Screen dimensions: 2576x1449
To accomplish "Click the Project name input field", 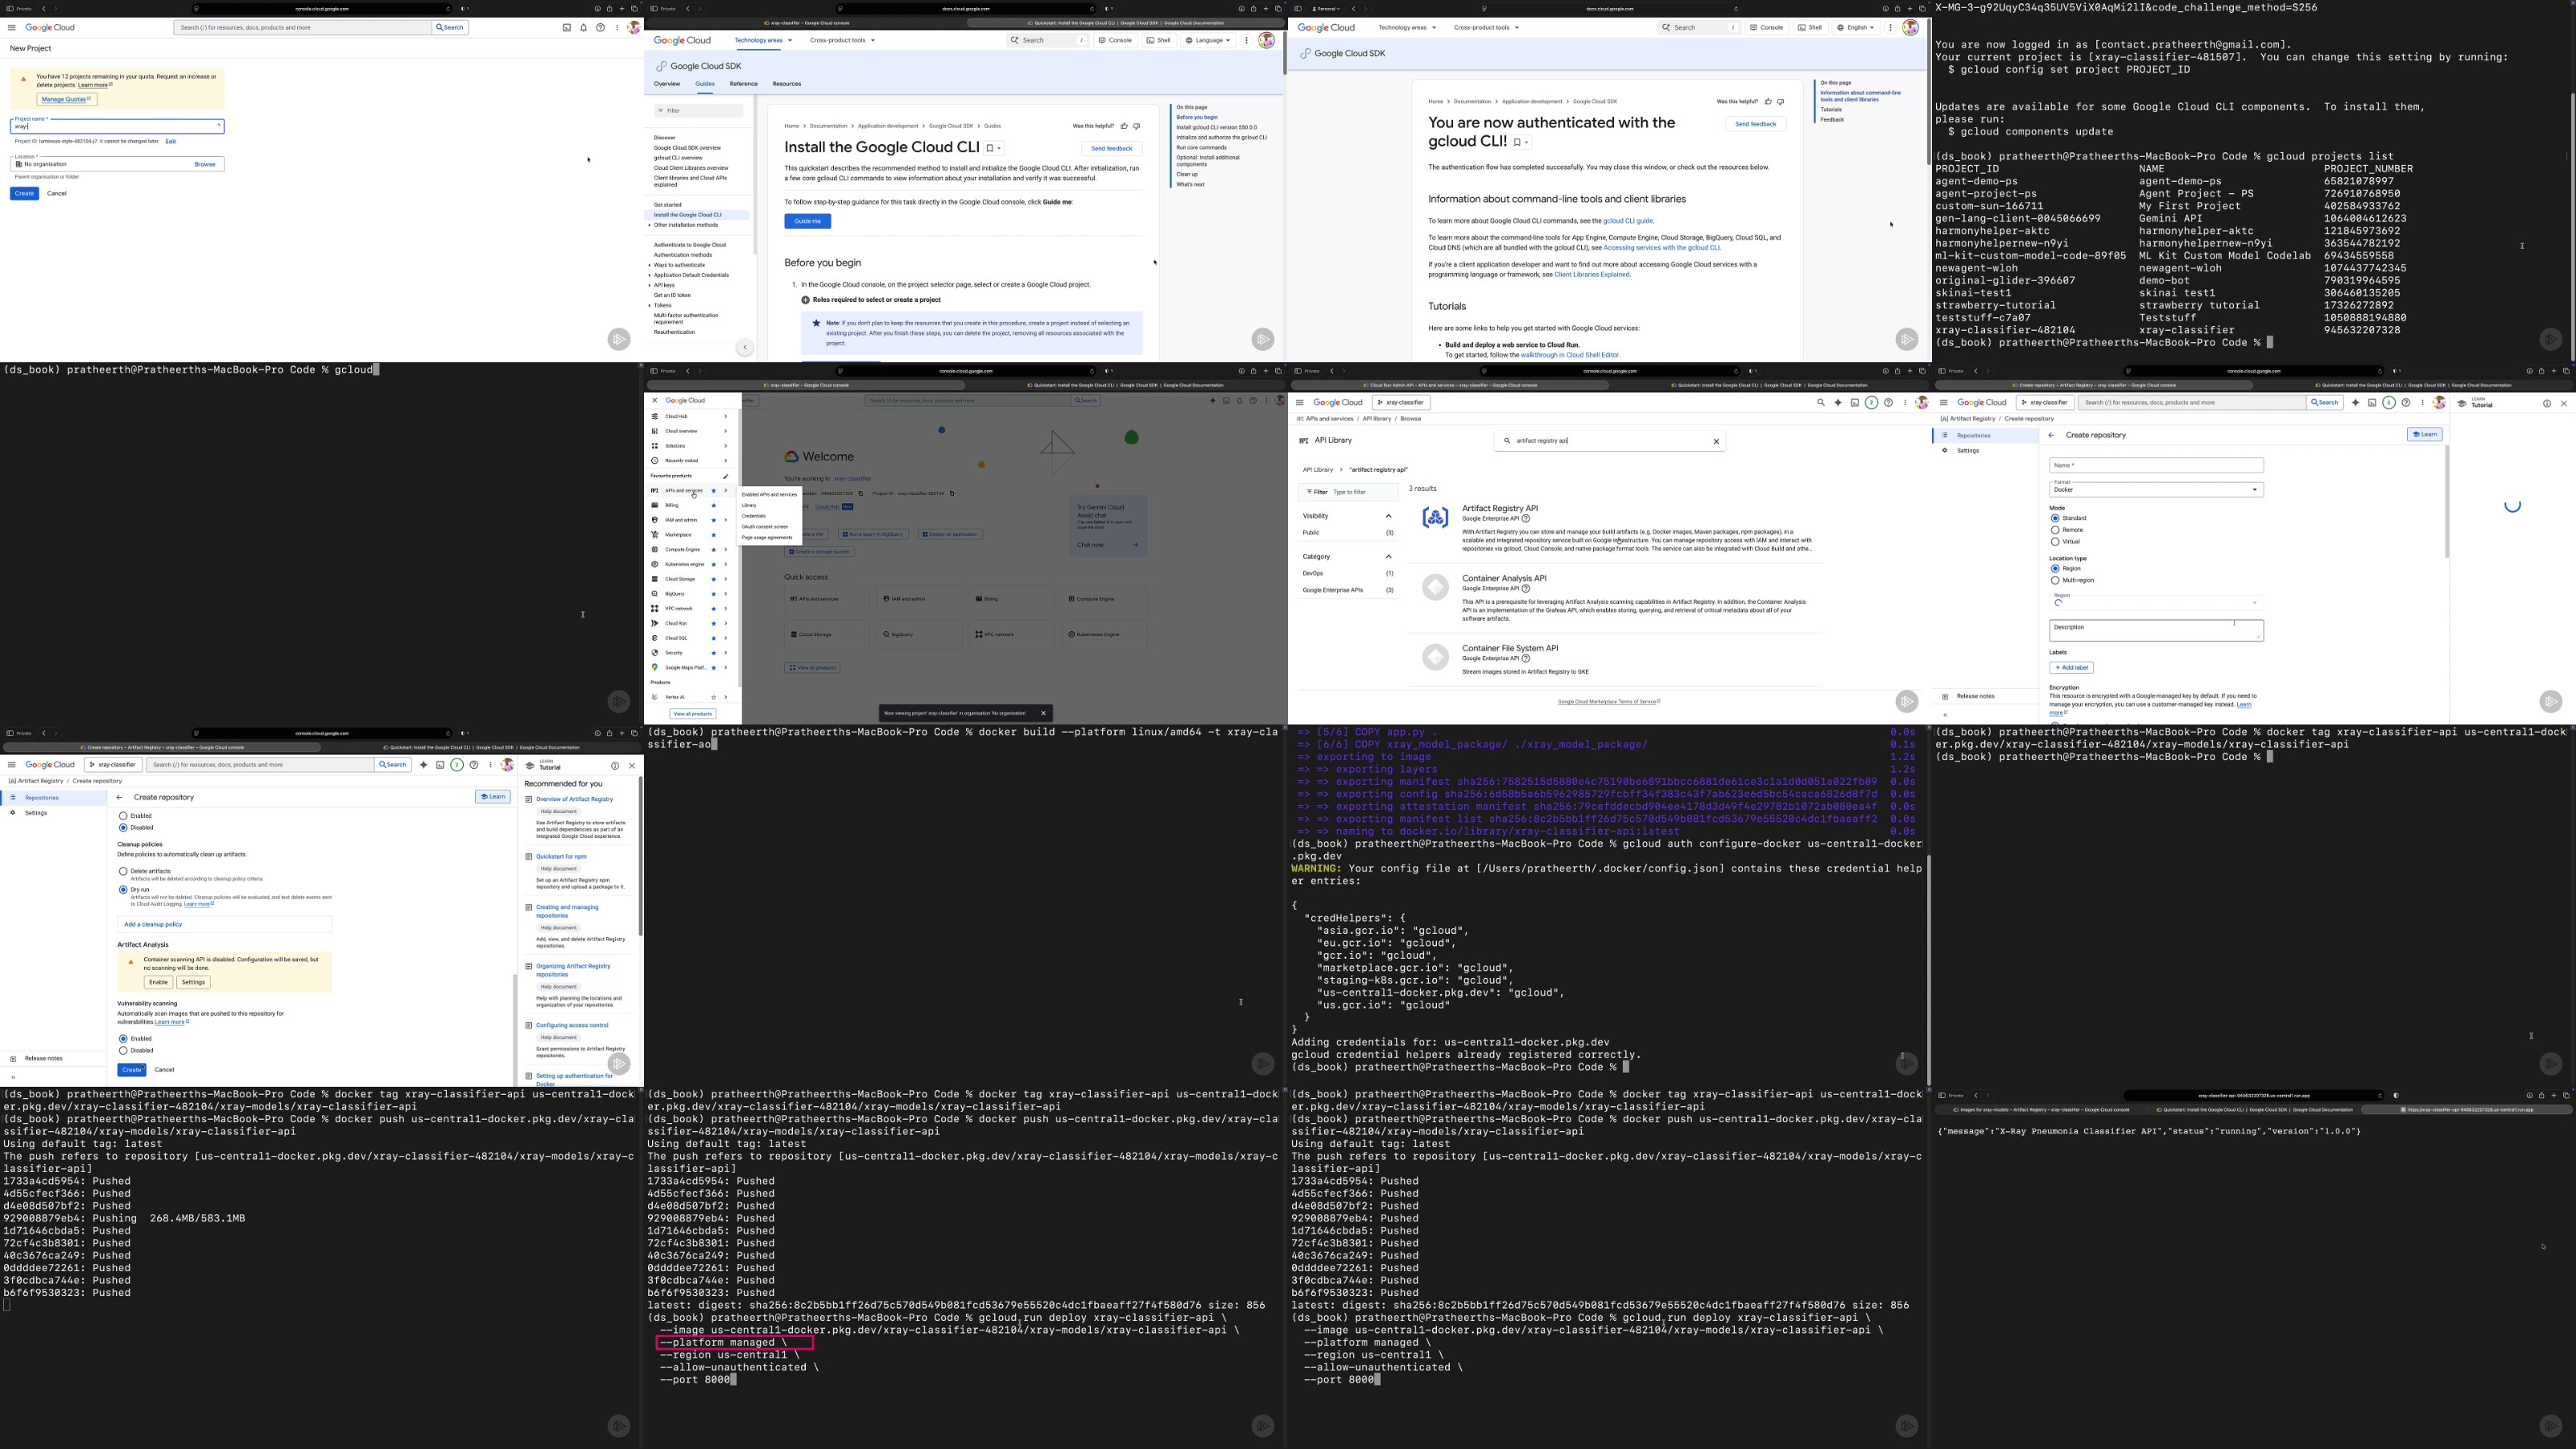I will (117, 126).
